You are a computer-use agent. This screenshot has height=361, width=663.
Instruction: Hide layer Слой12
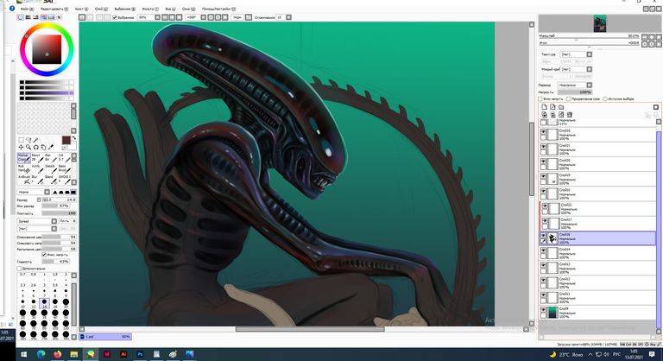544,281
